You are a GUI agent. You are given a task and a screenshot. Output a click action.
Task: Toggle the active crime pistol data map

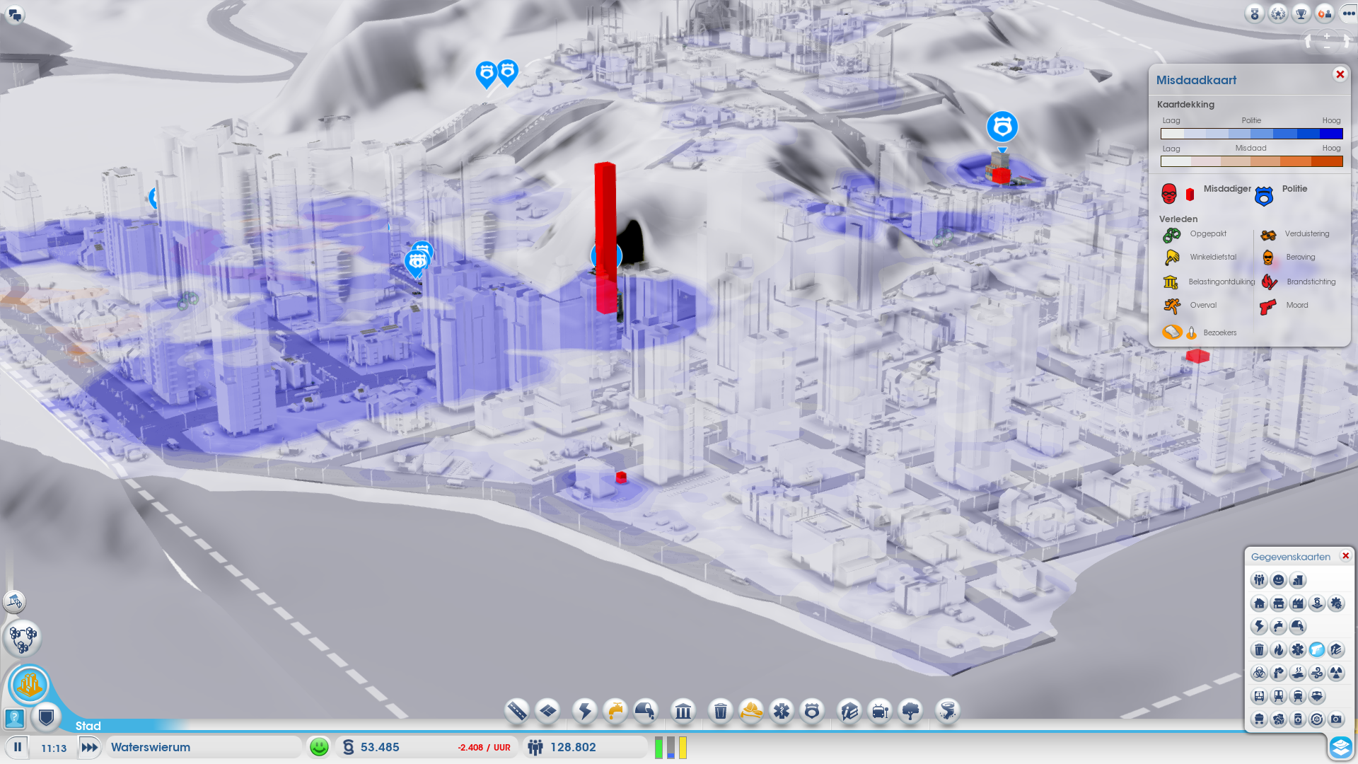point(1316,649)
